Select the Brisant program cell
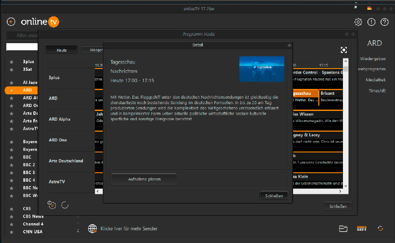The image size is (395, 243). click(x=331, y=97)
